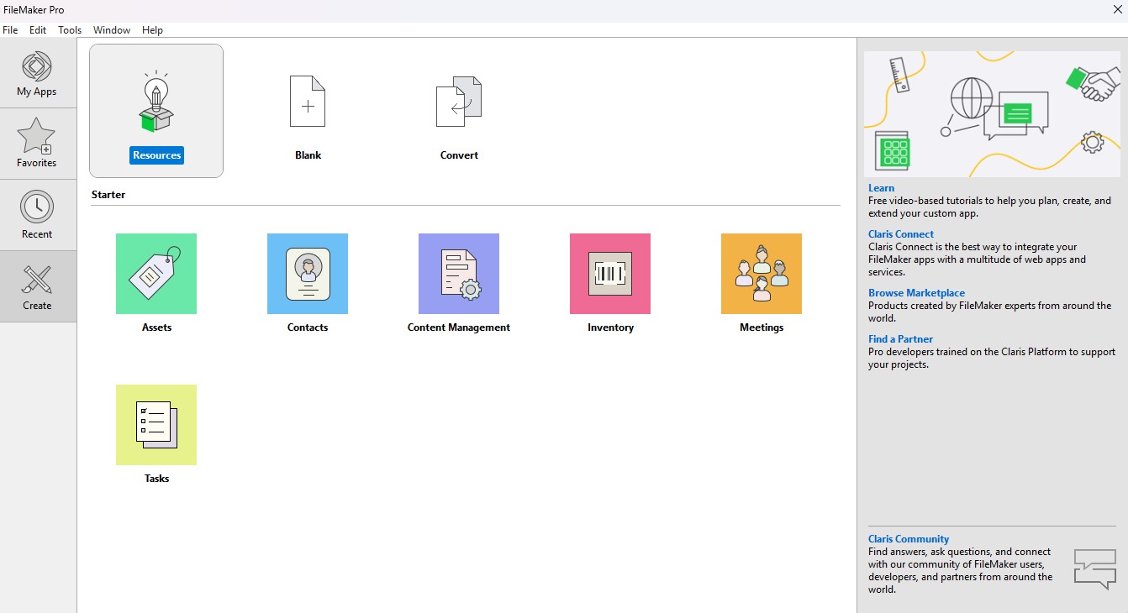Visit the Claris Community link
The width and height of the screenshot is (1128, 613).
909,539
